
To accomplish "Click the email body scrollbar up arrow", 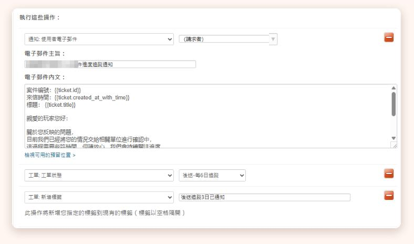I will [x=394, y=88].
